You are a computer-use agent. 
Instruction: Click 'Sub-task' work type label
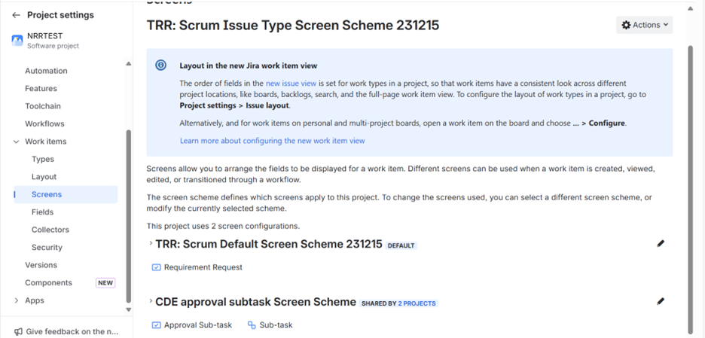276,325
